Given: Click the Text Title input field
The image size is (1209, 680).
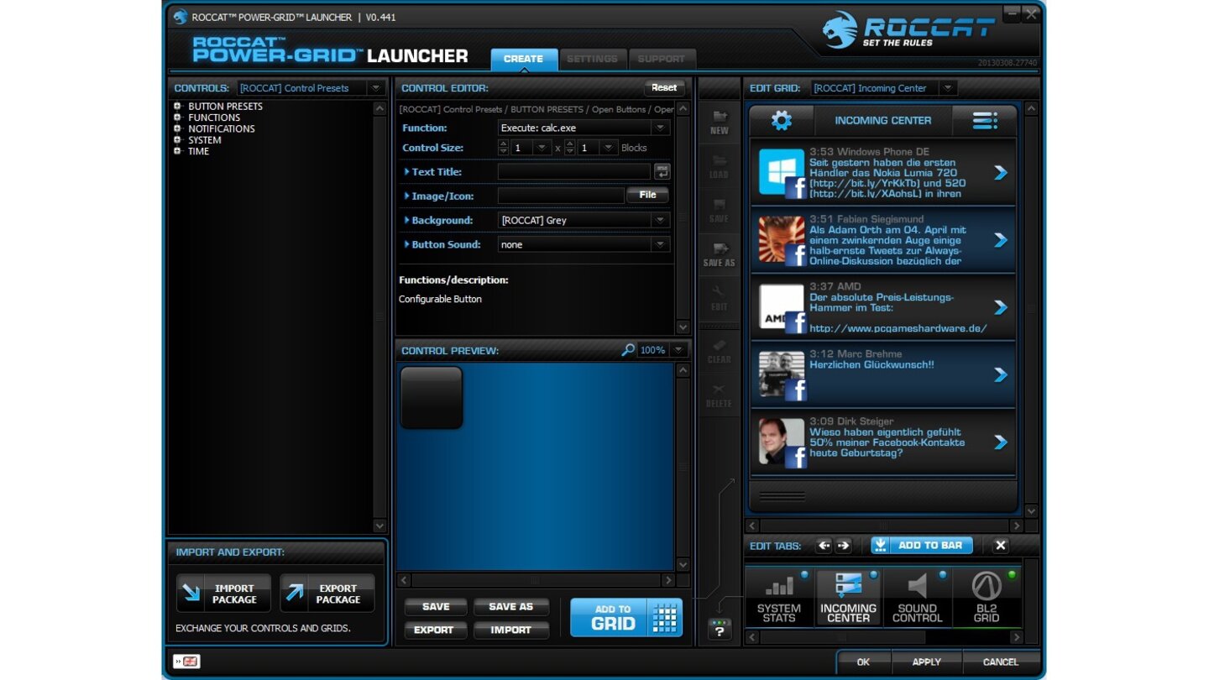Looking at the screenshot, I should click(x=574, y=171).
